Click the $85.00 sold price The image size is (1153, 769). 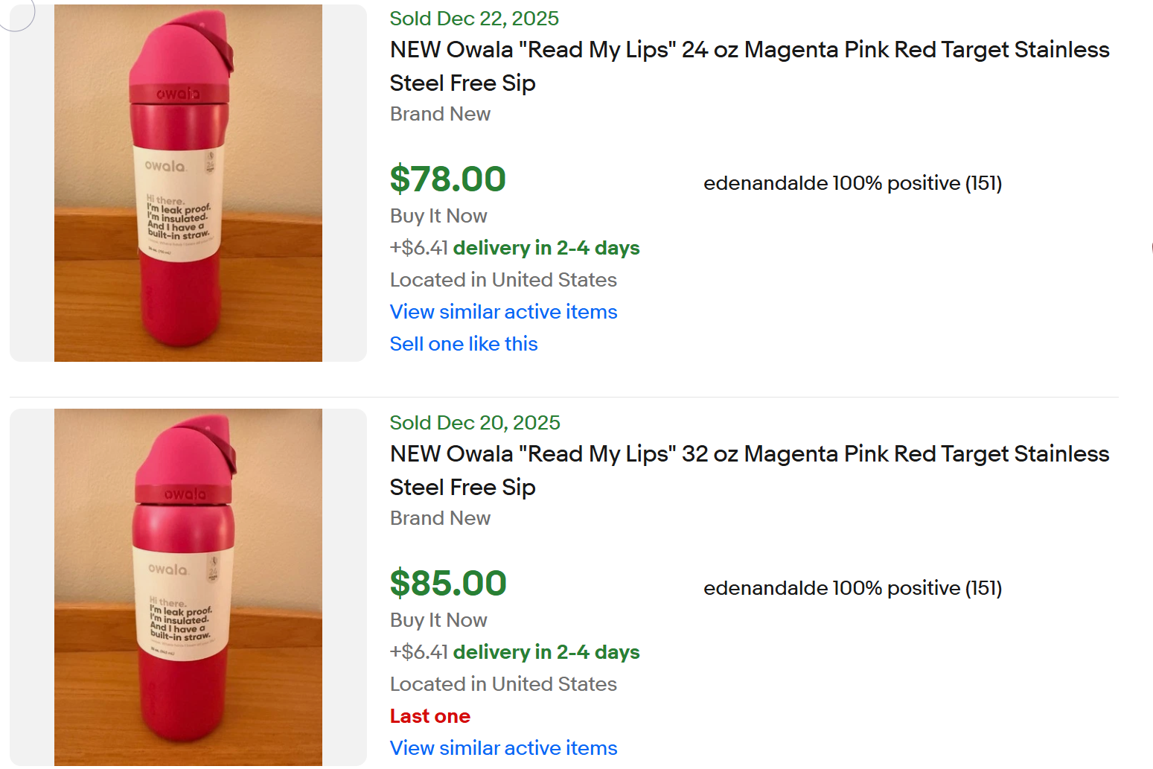[447, 584]
